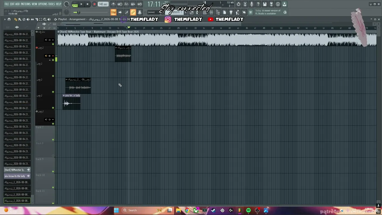This screenshot has width=382, height=215.
Task: Open the ADD menu
Action: pyautogui.click(x=18, y=4)
